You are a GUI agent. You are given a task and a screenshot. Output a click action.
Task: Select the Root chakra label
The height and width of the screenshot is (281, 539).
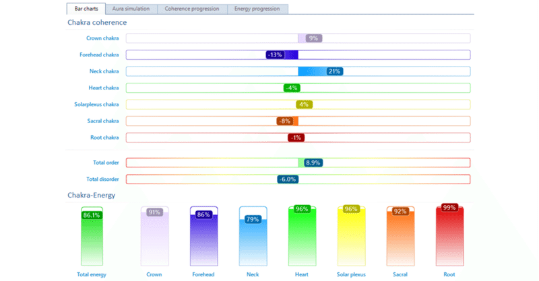coord(104,137)
